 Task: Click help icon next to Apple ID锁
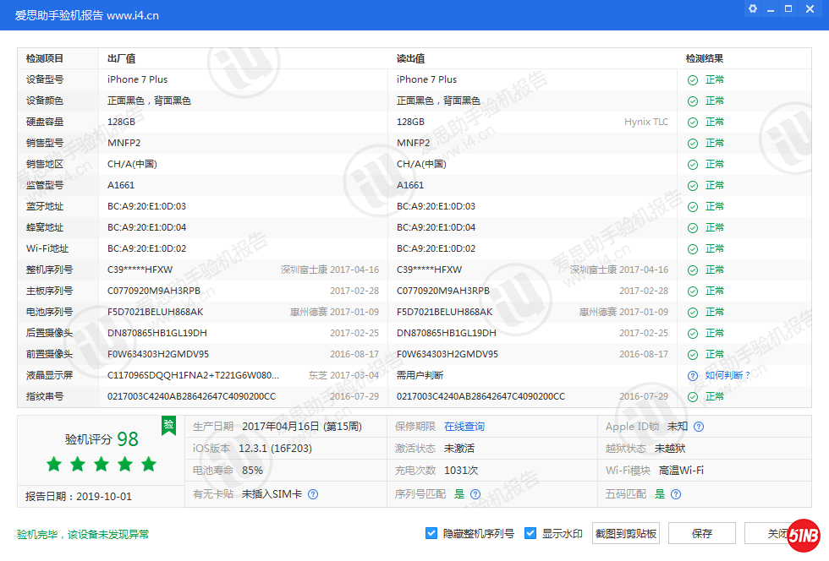(x=699, y=428)
